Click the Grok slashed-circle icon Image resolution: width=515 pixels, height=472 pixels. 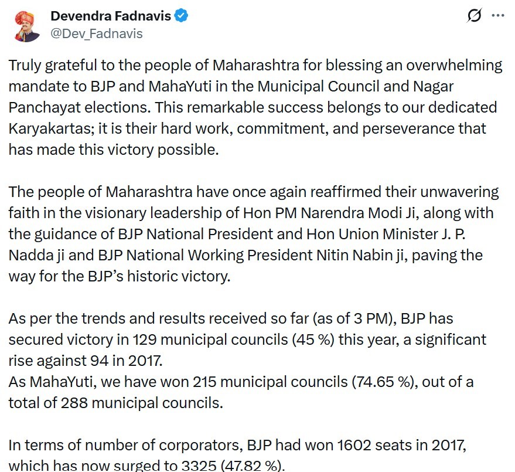click(473, 16)
